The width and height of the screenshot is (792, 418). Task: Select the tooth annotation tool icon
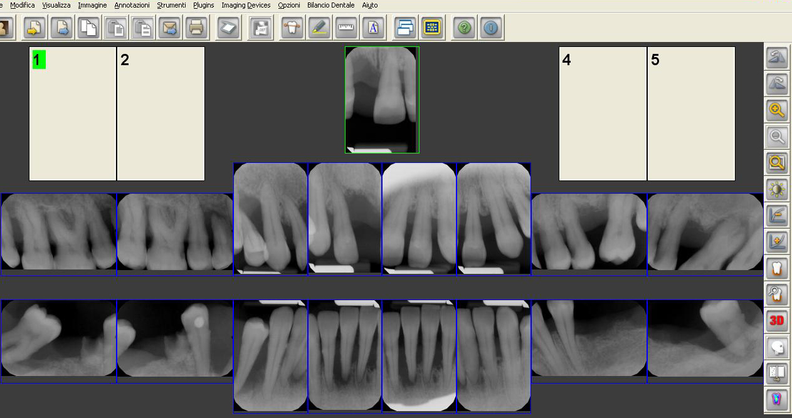292,28
